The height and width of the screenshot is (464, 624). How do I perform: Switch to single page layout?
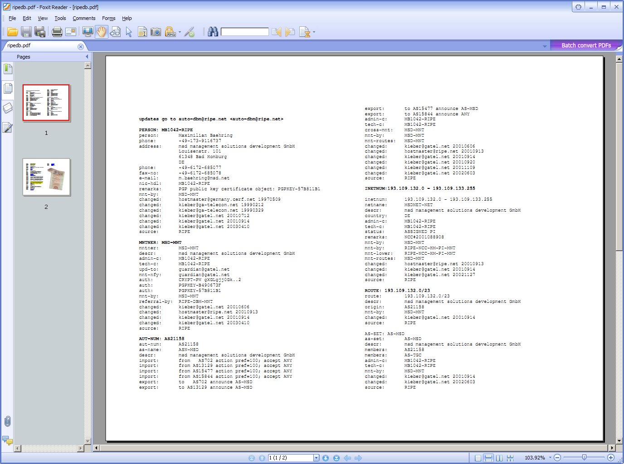(x=478, y=458)
